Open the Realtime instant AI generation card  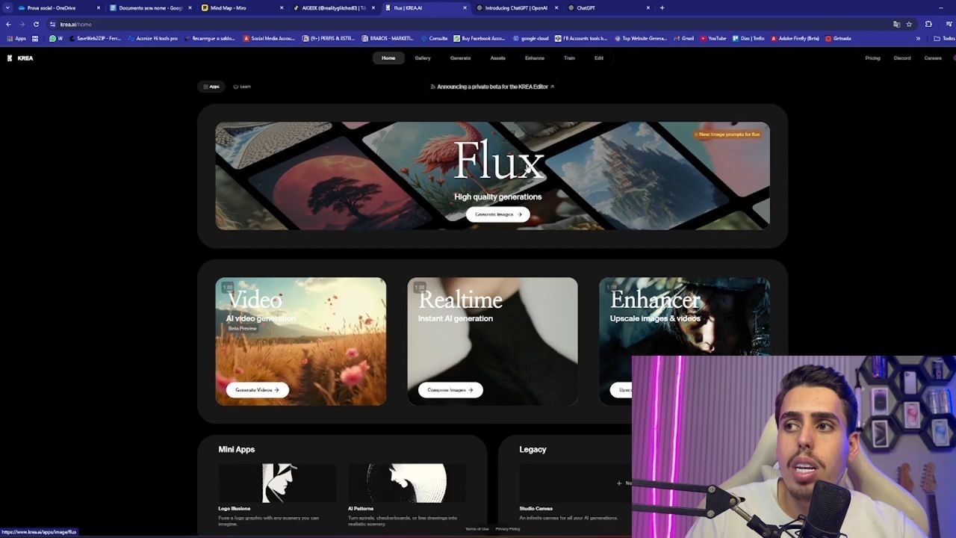(x=493, y=341)
